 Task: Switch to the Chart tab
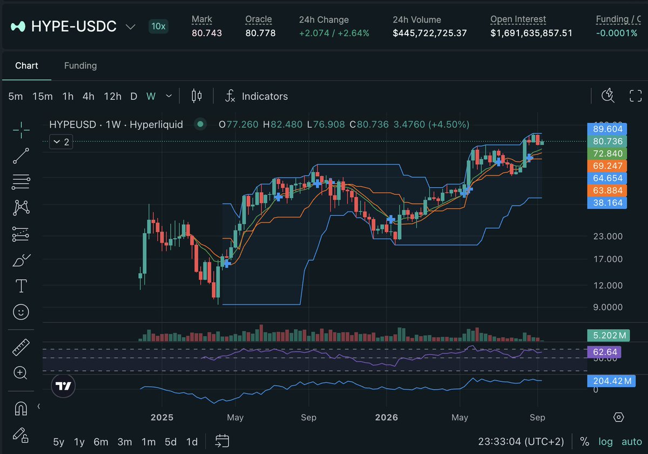[26, 65]
